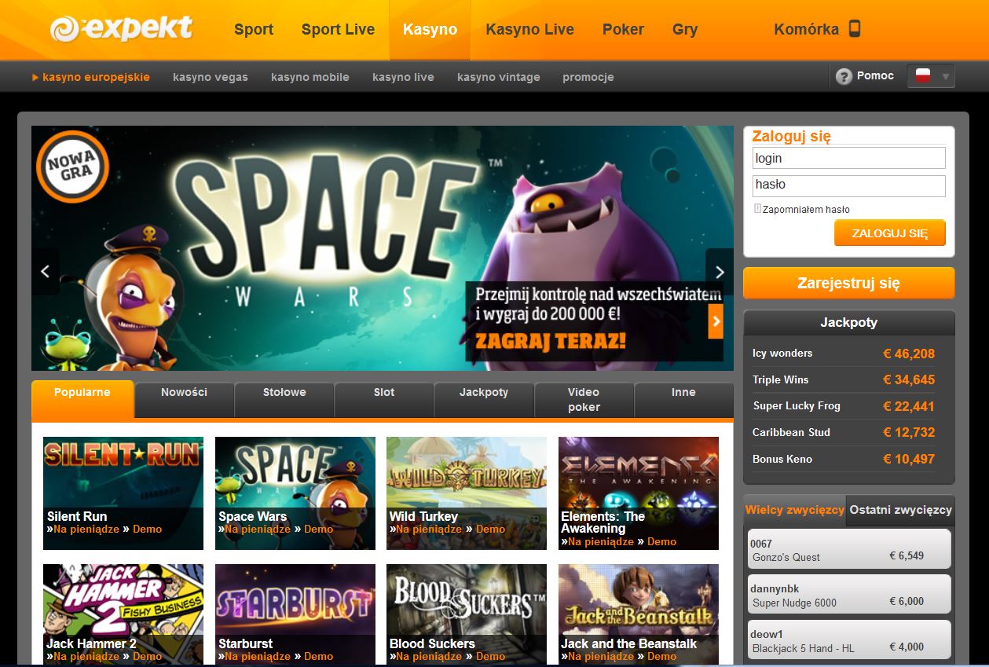Viewport: 989px width, 667px height.
Task: Open the Sport section
Action: 254,30
